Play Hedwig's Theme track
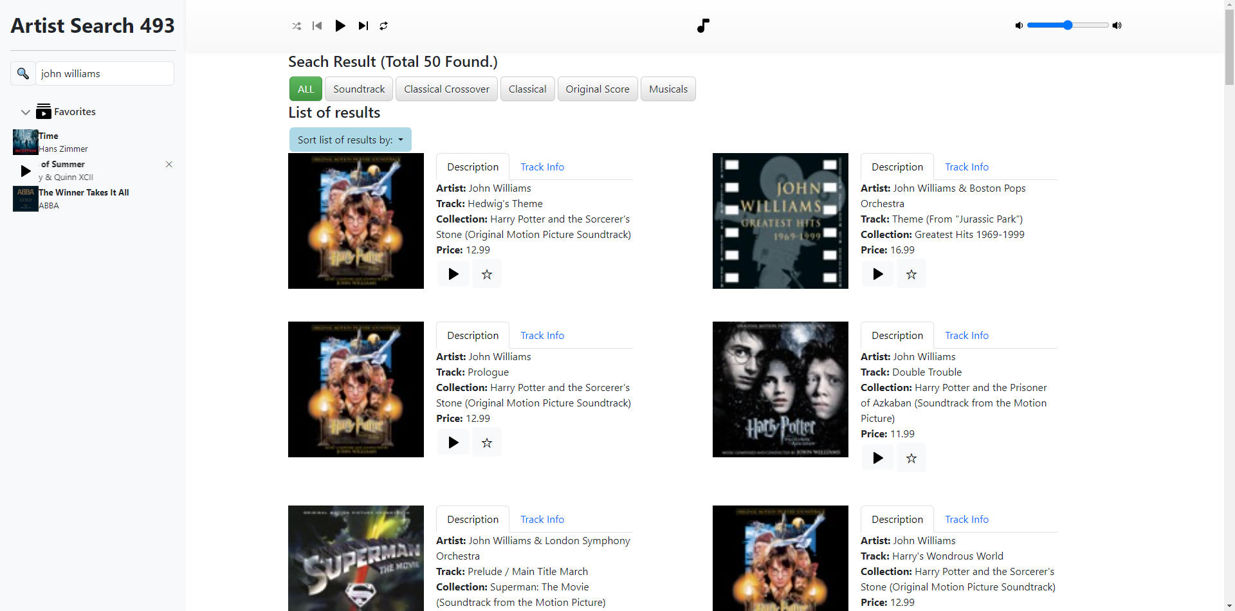Viewport: 1235px width, 611px height. pyautogui.click(x=453, y=274)
